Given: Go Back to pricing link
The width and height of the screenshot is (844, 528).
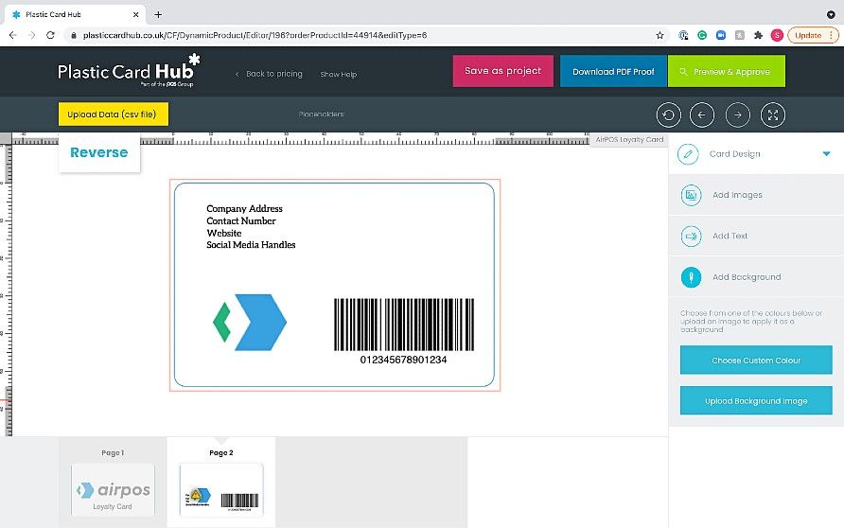Looking at the screenshot, I should (269, 74).
